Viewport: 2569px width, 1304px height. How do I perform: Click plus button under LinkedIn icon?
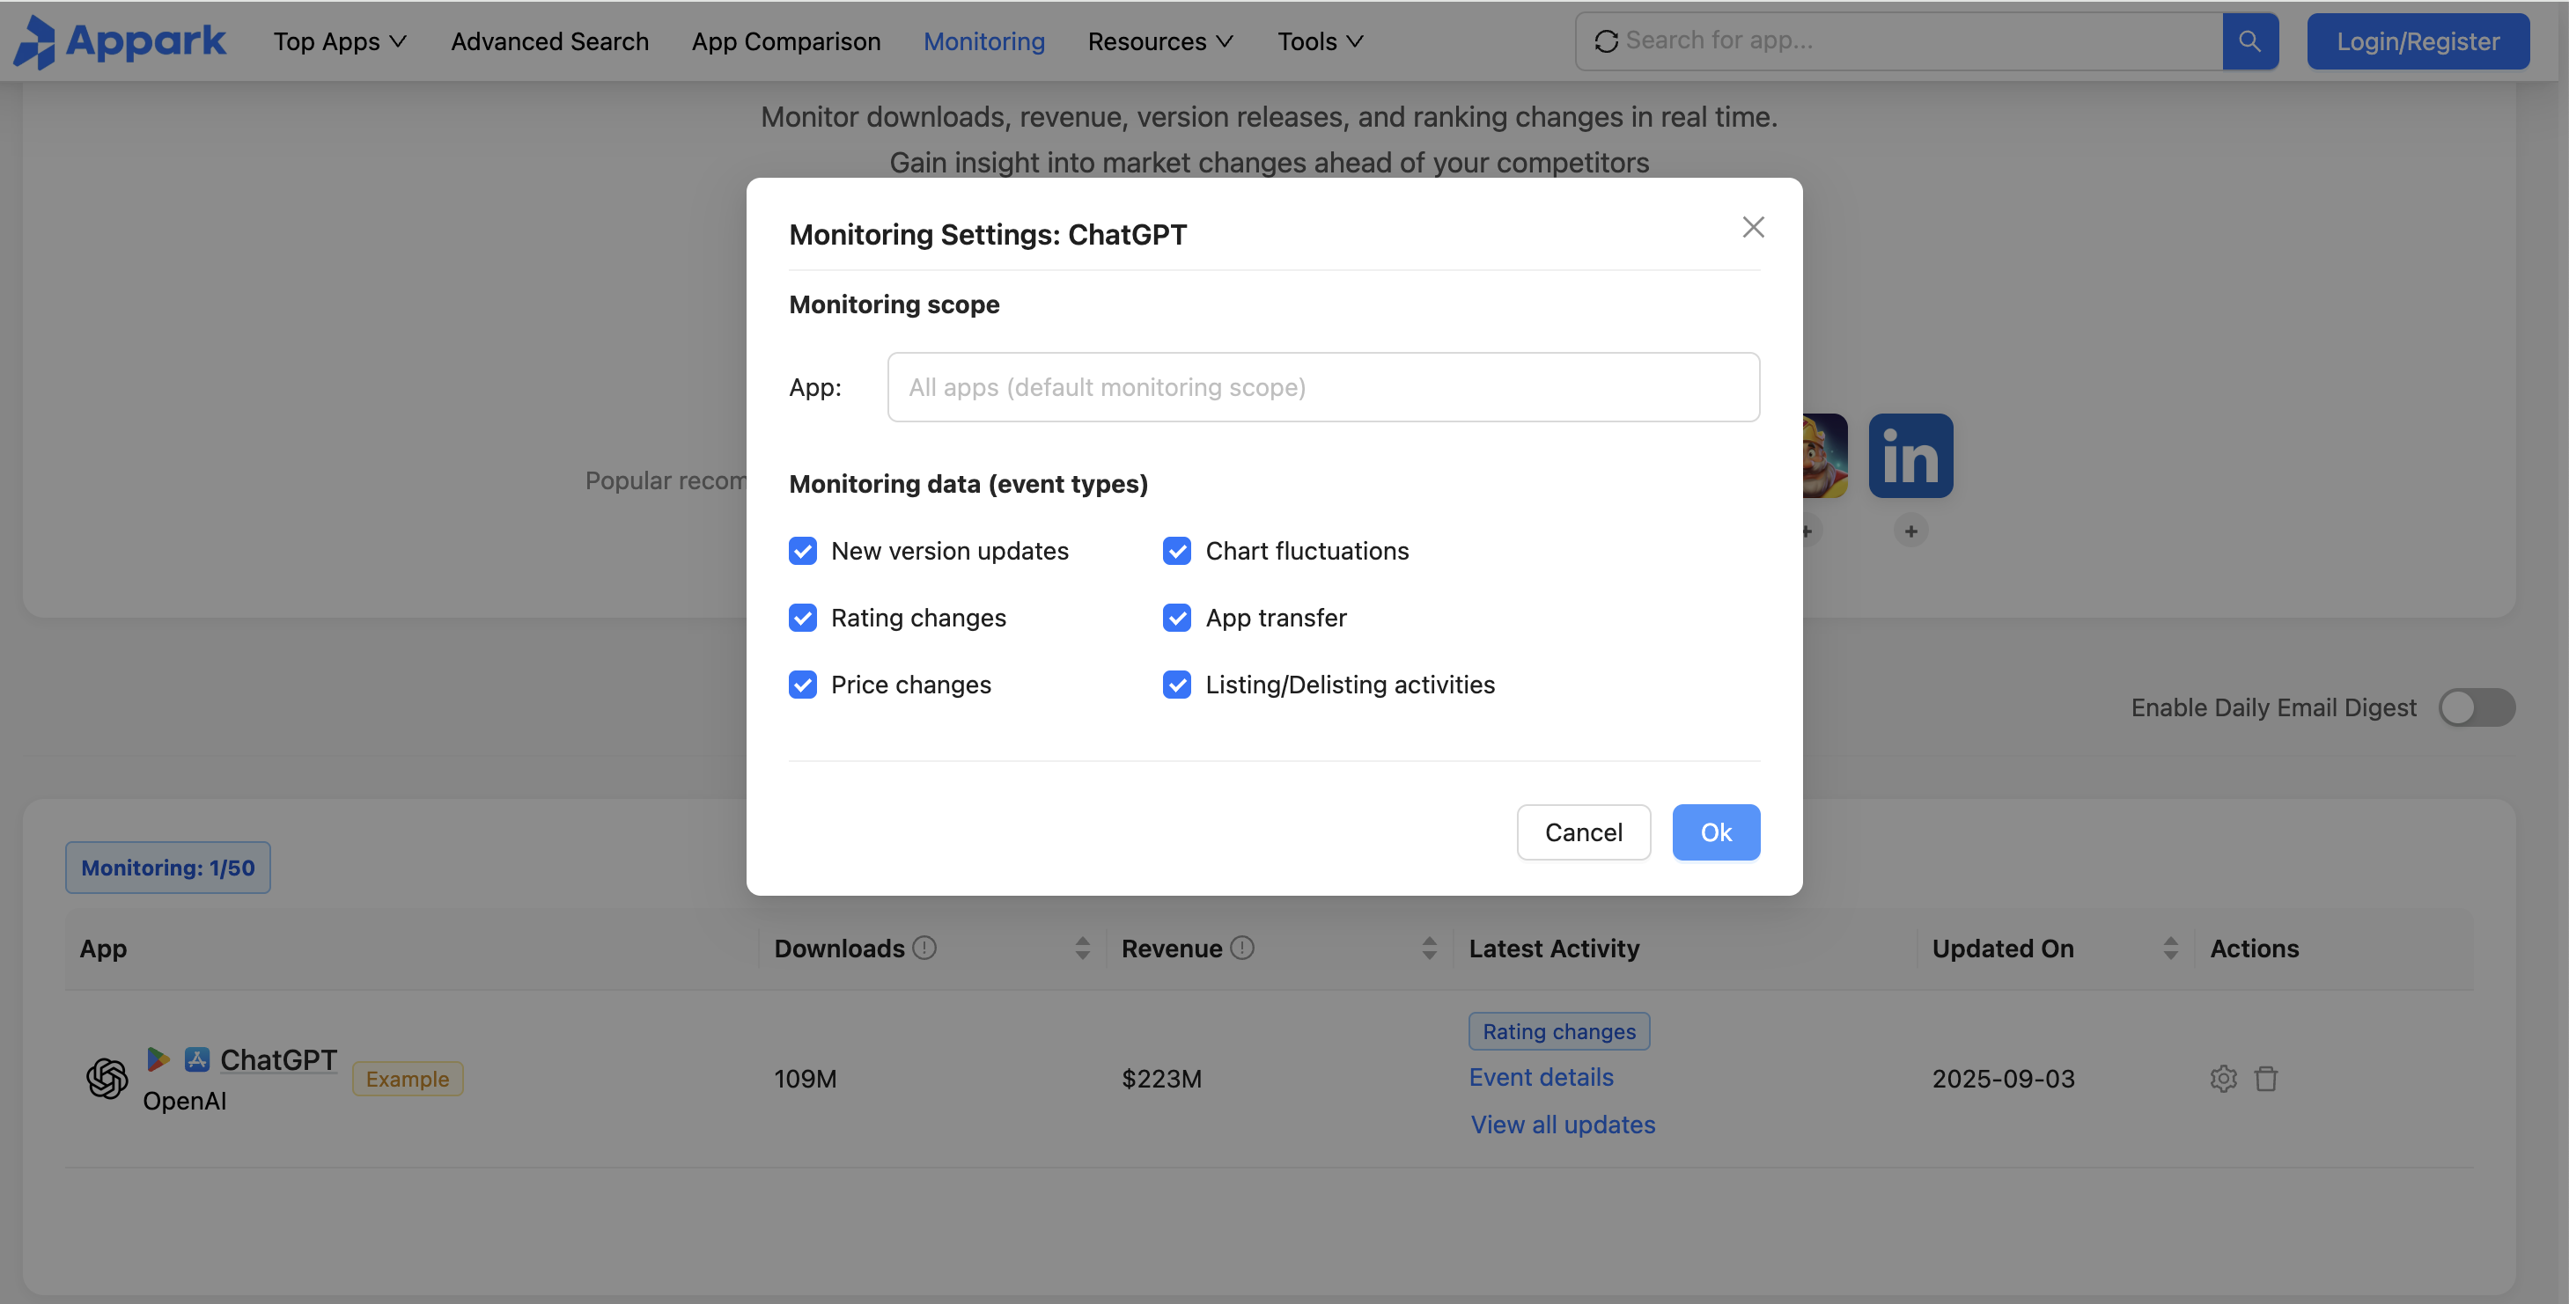pyautogui.click(x=1910, y=531)
